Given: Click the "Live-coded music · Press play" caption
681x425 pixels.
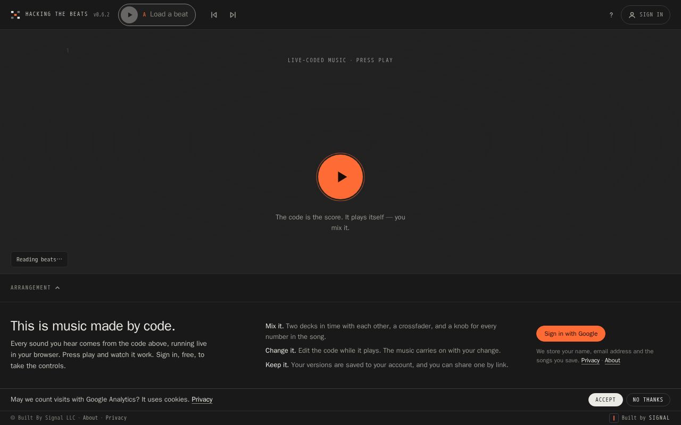Looking at the screenshot, I should coord(340,60).
